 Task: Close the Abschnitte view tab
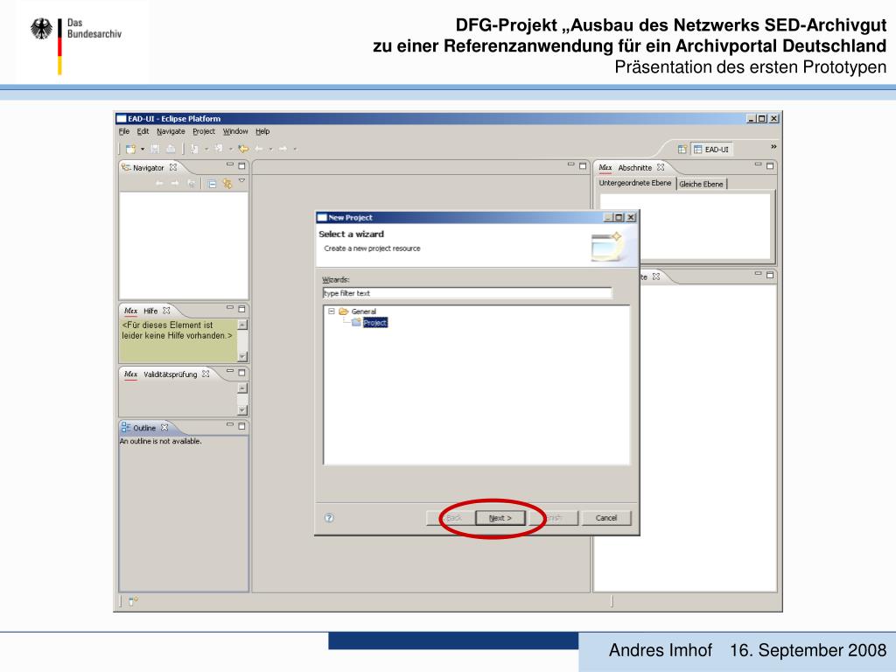pos(661,167)
